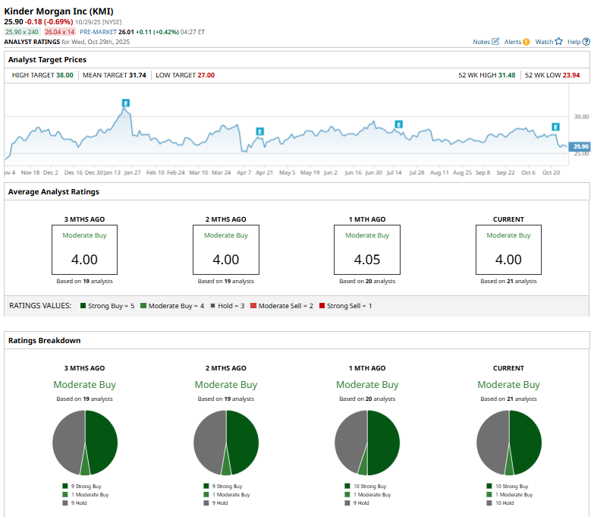Click the earnings marker near Jan 27

[126, 102]
